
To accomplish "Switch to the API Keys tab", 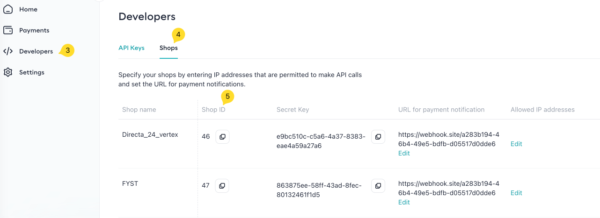I will click(132, 48).
